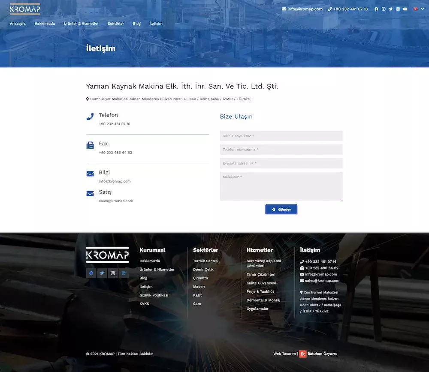Open Hakkımızda in the navigation menu
This screenshot has height=372, width=429.
point(45,24)
